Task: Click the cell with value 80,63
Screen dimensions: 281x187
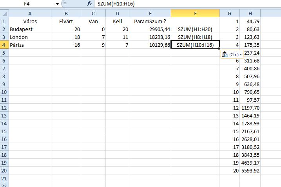Action: pos(250,29)
